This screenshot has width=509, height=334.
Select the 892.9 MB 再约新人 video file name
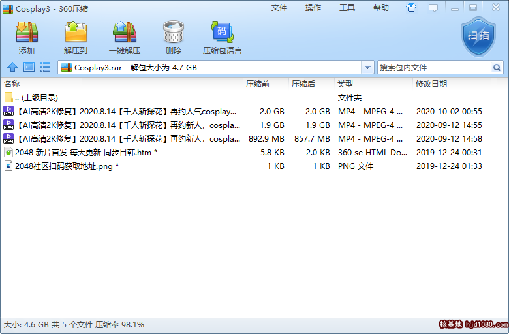(x=128, y=138)
